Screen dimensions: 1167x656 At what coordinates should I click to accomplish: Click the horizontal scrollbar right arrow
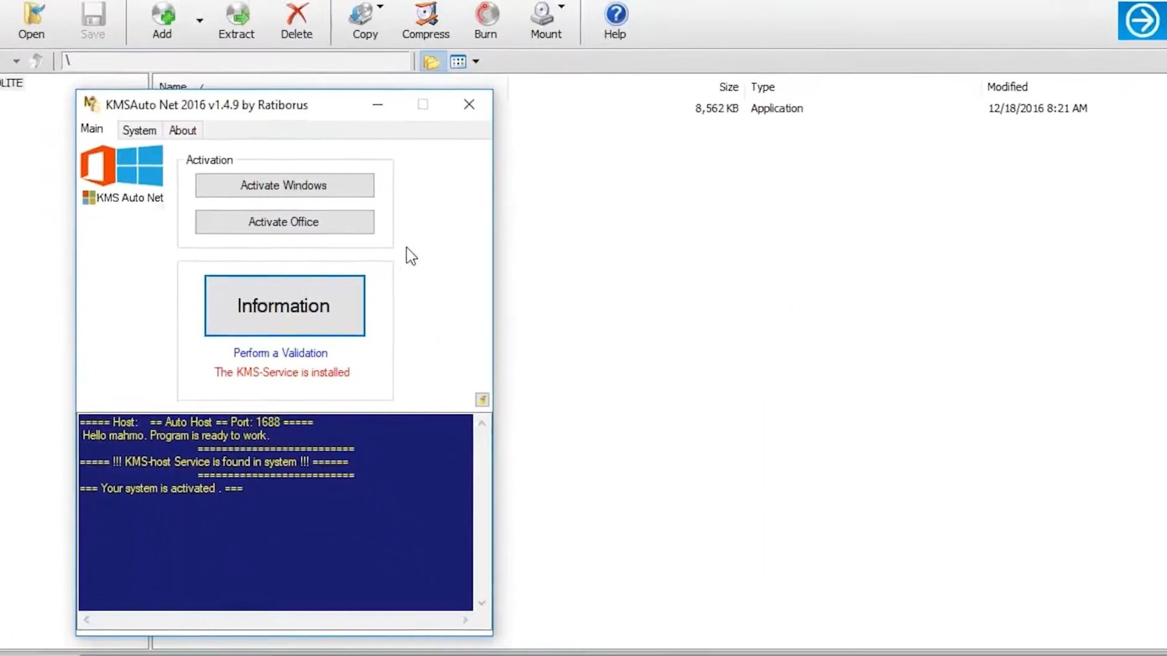[x=466, y=620]
